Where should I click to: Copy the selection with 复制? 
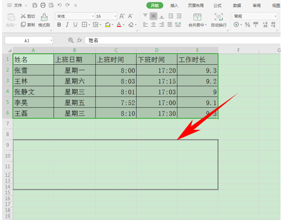[x=28, y=25]
